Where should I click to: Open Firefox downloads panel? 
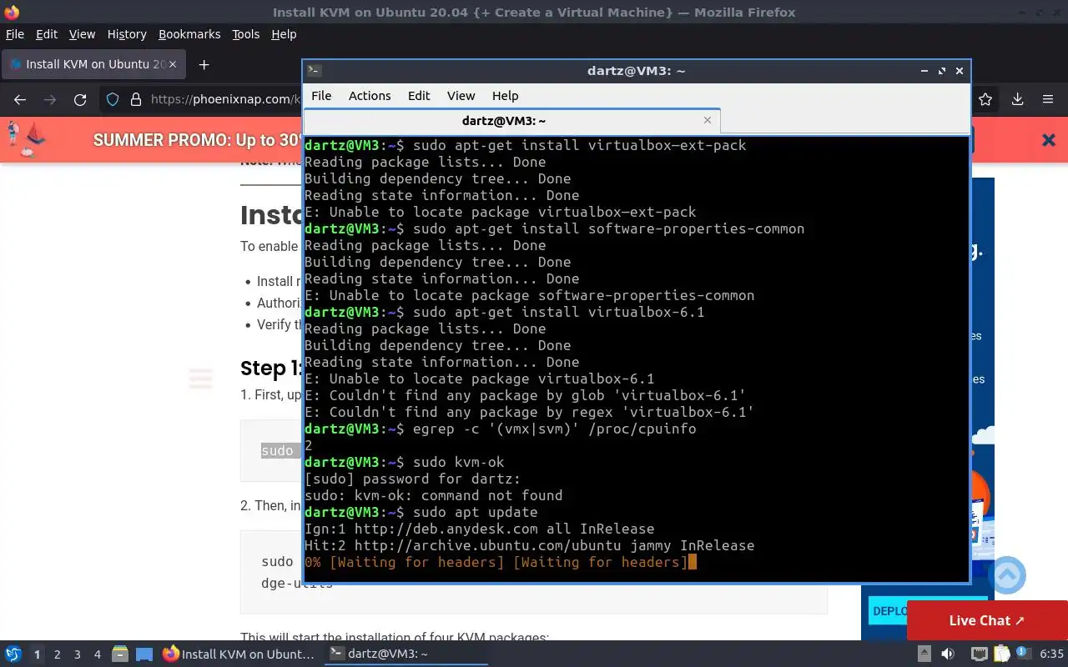point(1018,99)
